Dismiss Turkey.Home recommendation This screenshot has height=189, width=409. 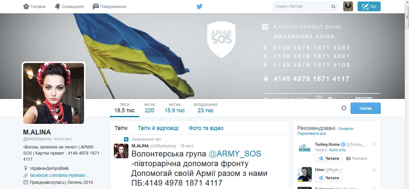point(374,144)
